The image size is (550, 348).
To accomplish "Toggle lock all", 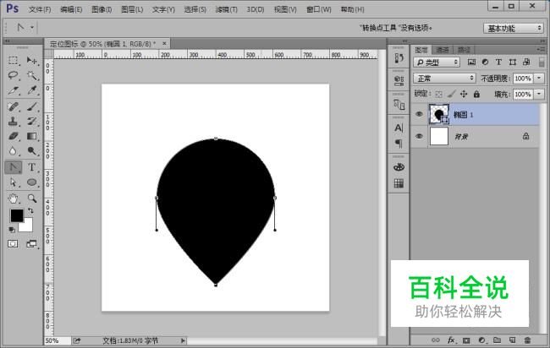I will tap(476, 94).
